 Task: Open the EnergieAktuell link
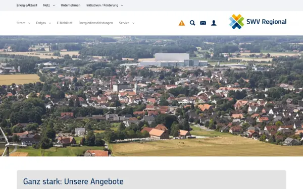[x=27, y=6]
